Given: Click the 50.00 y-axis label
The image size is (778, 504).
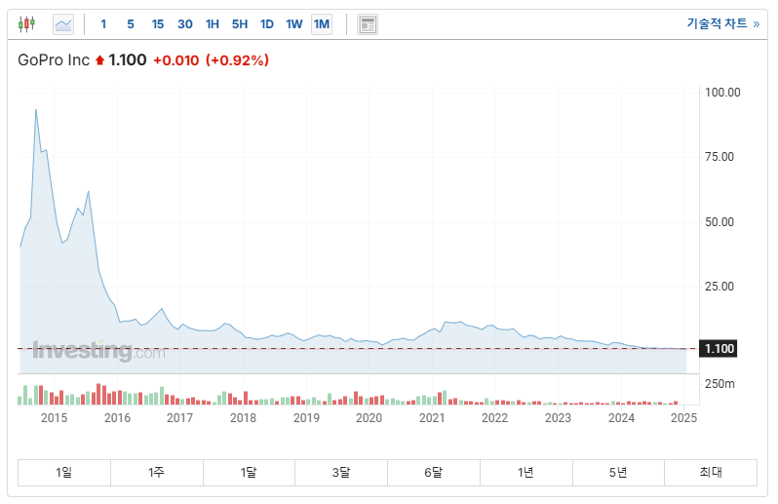Looking at the screenshot, I should [x=720, y=221].
